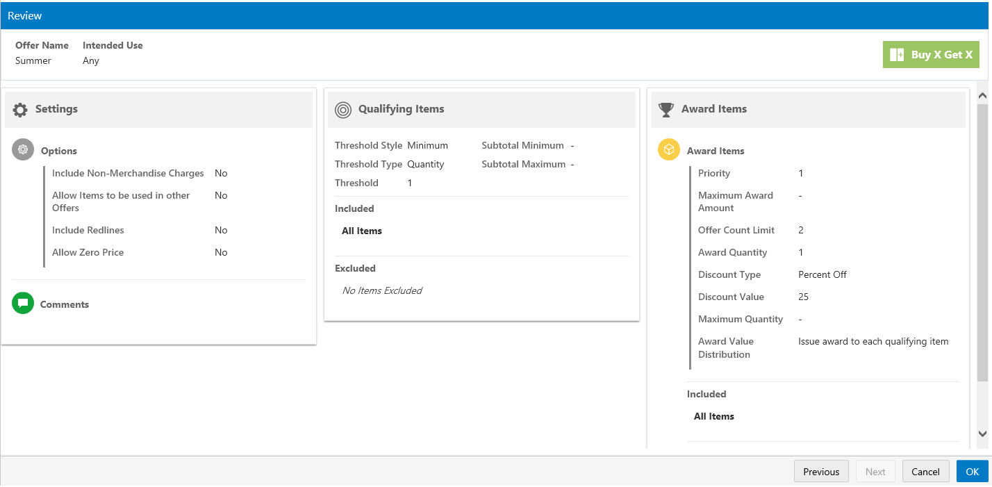992x487 pixels.
Task: Select the Comments section heading
Action: (65, 304)
